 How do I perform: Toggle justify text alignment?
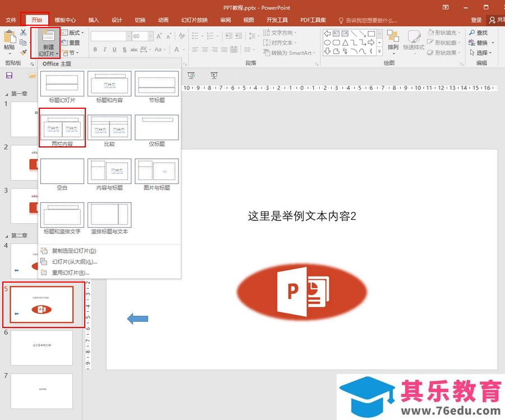tap(224, 49)
